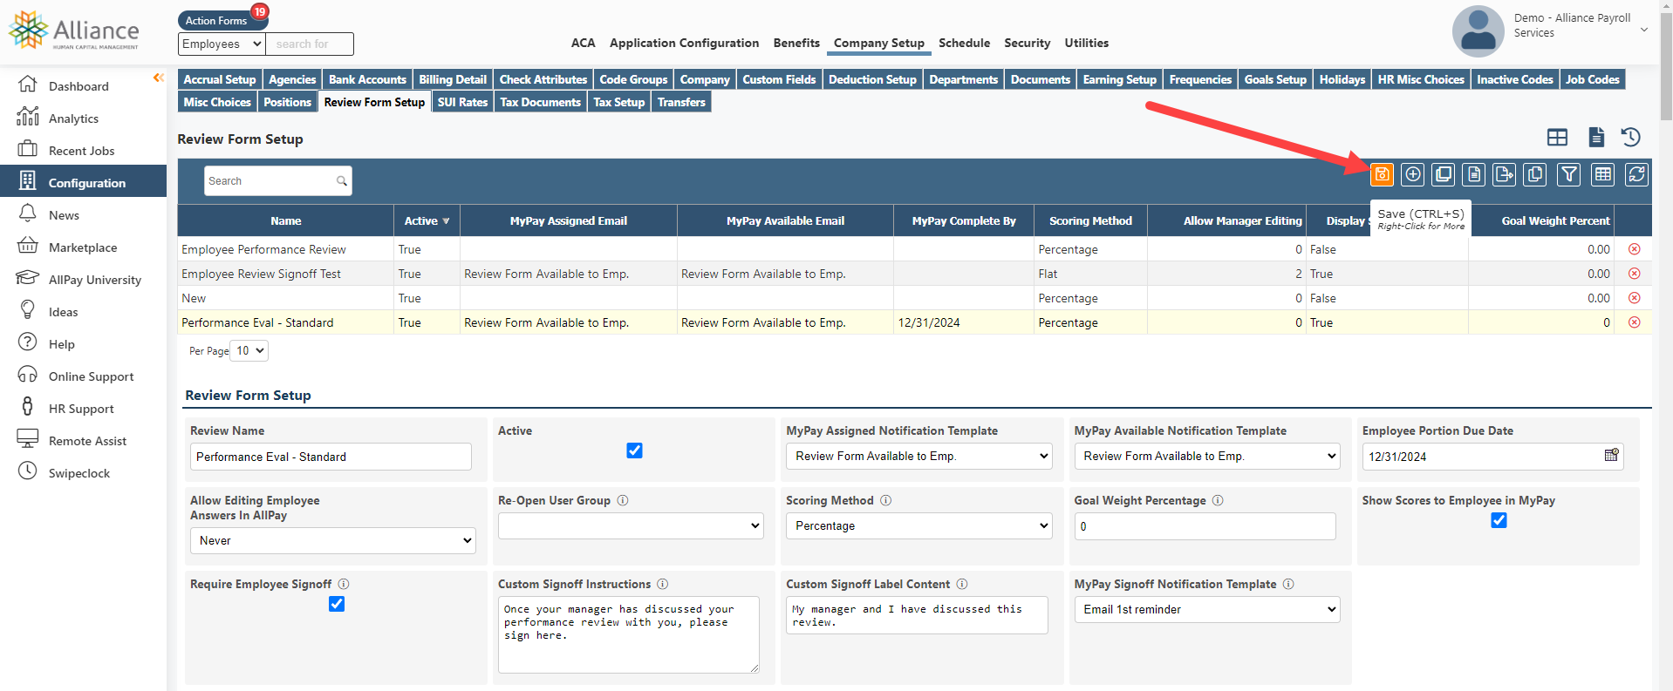Image resolution: width=1673 pixels, height=691 pixels.
Task: Open the calendar picker for Employee Portion Due Date
Action: 1612,456
